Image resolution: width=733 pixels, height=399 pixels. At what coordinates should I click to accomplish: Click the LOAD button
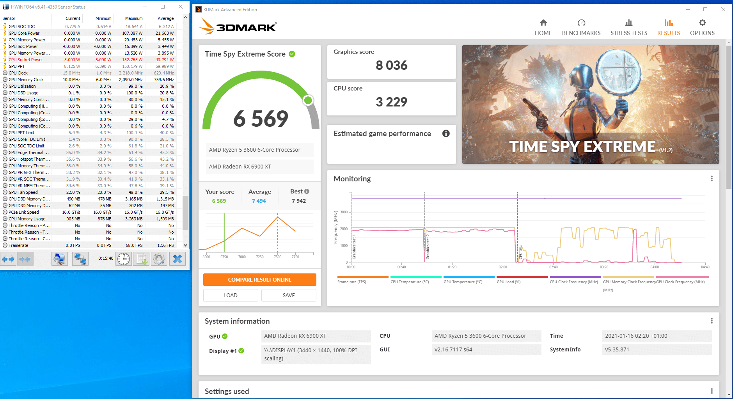231,295
